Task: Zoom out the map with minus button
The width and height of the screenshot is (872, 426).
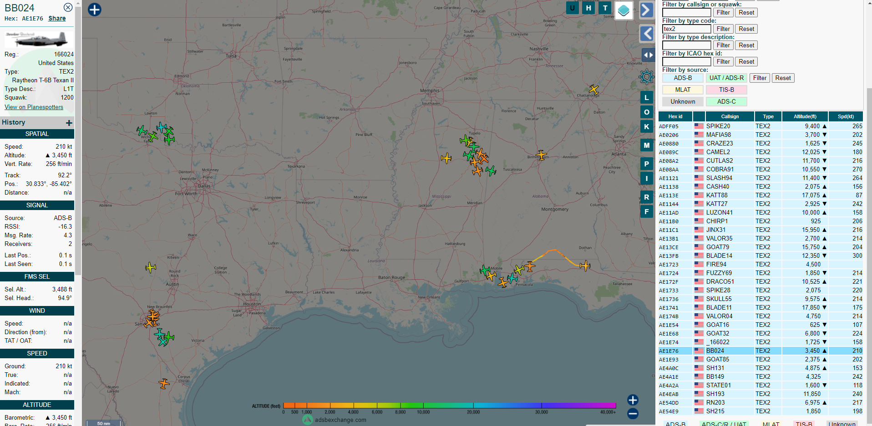Action: pyautogui.click(x=633, y=414)
